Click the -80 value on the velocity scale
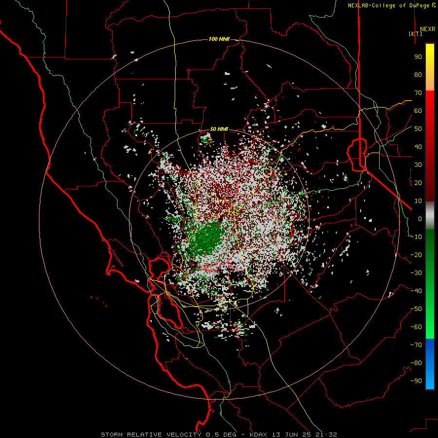 point(416,363)
